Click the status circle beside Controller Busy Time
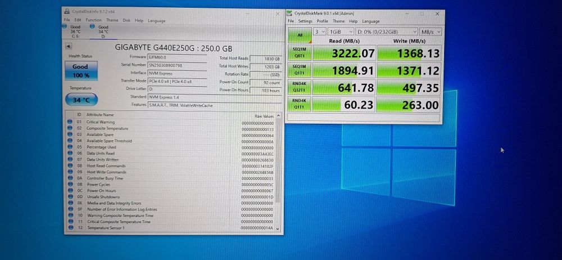 [70, 178]
